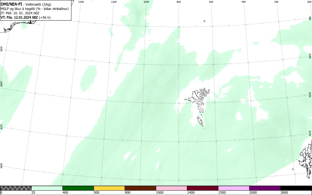The image size is (312, 195).
Task: Click the legend value "1500"
Action: [x=222, y=193]
